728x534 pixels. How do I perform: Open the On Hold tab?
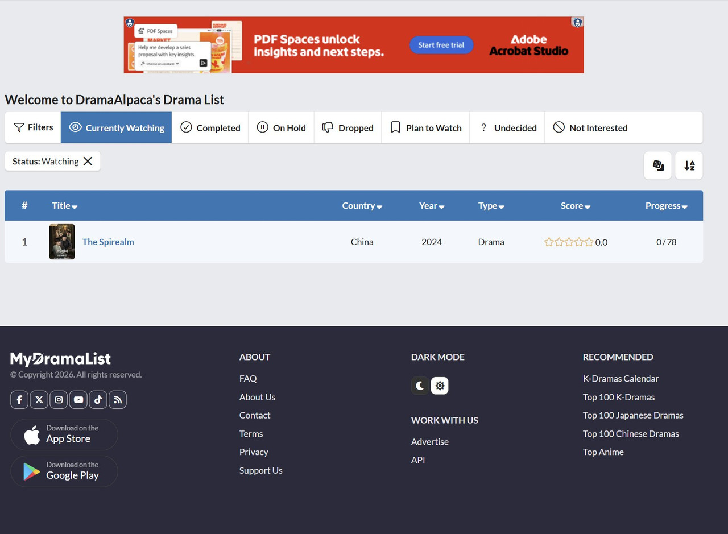pyautogui.click(x=281, y=127)
